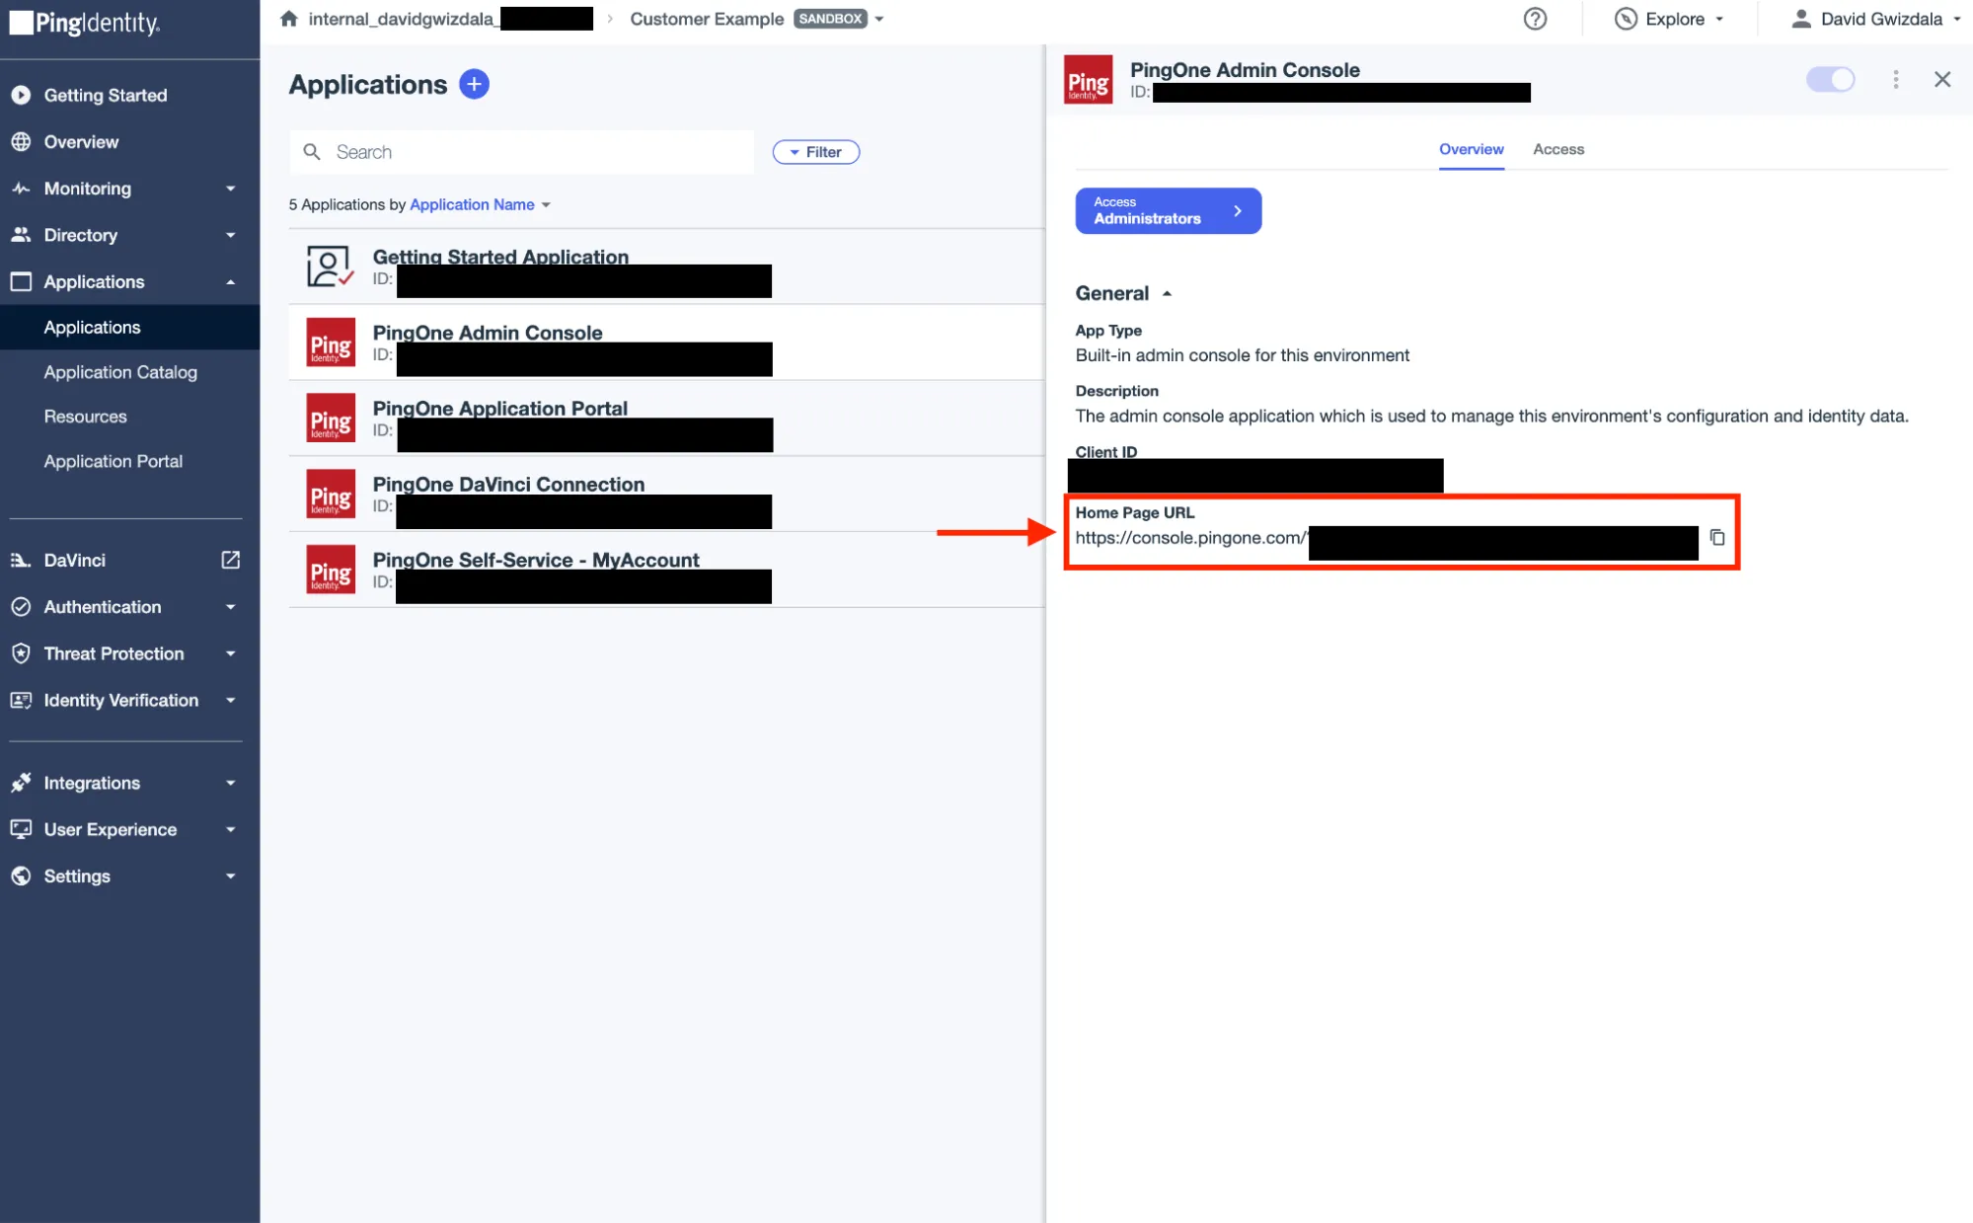Click the Threat Protection shield icon
Screen dimensions: 1973x1223
pos(21,653)
